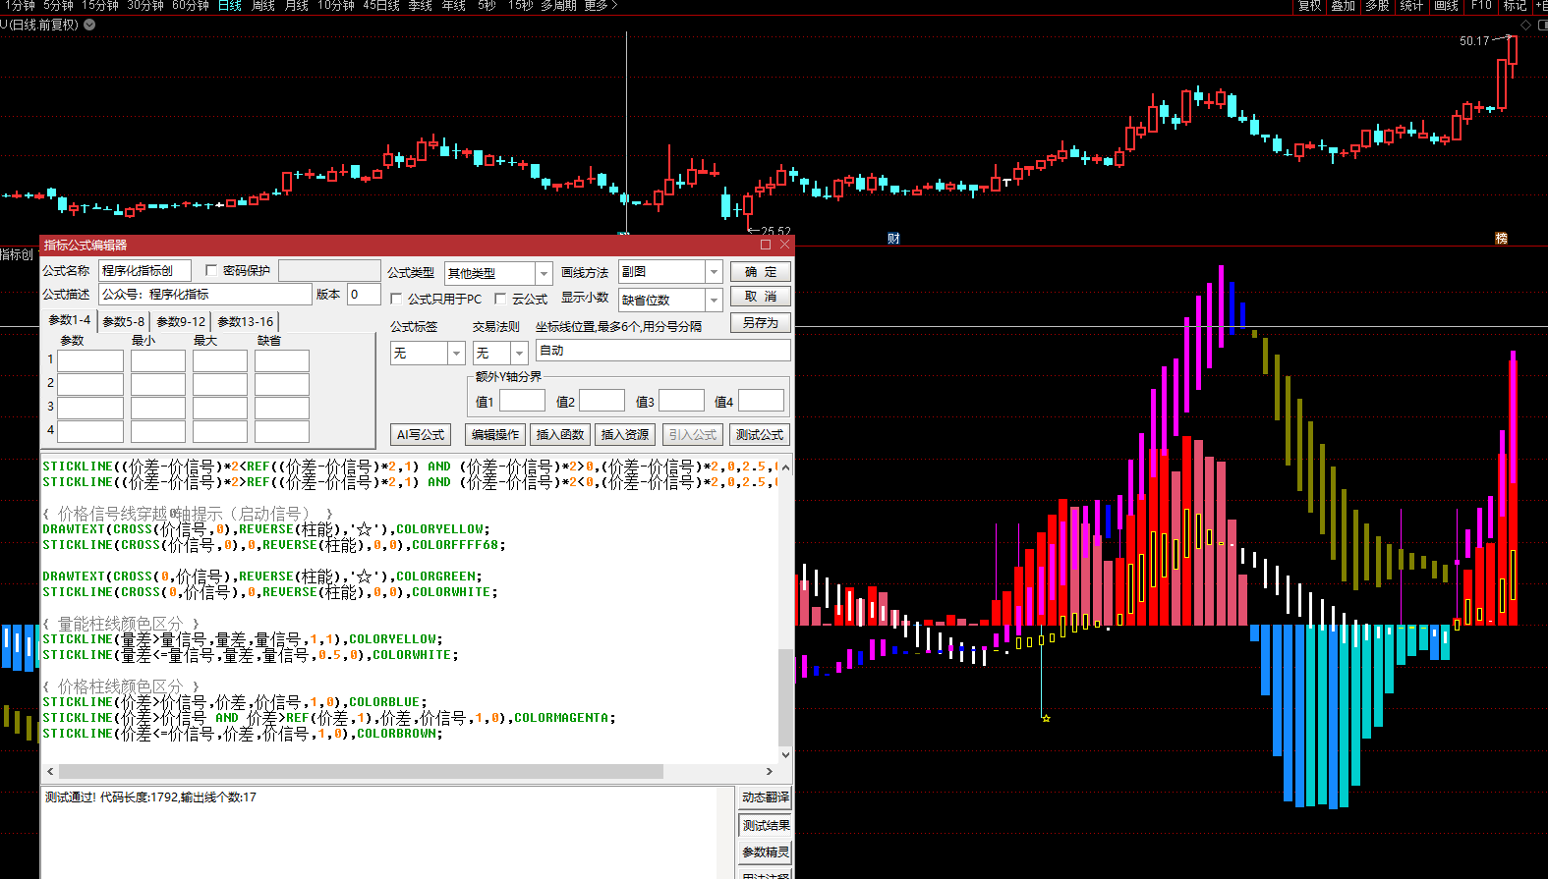The image size is (1548, 879).
Task: Click the right arrow of horizontal code scrollbar
Action: (770, 772)
